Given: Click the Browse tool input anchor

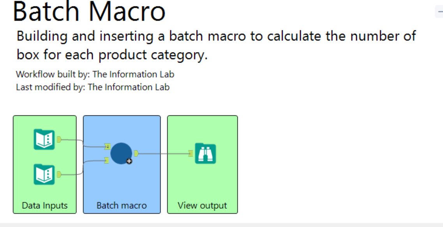Looking at the screenshot, I should 191,154.
